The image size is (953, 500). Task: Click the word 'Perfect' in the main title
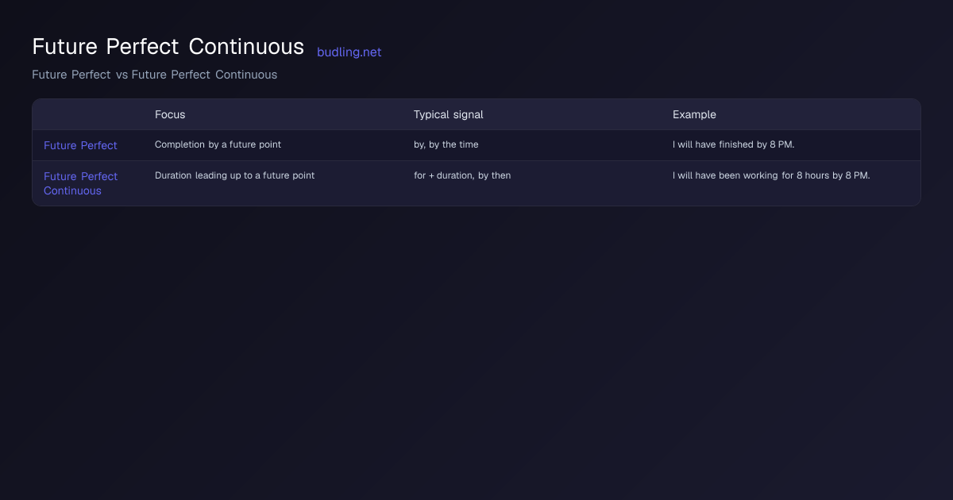(144, 46)
